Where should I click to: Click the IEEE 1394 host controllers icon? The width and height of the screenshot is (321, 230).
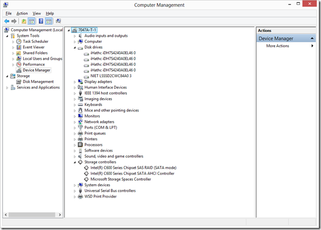(x=80, y=93)
